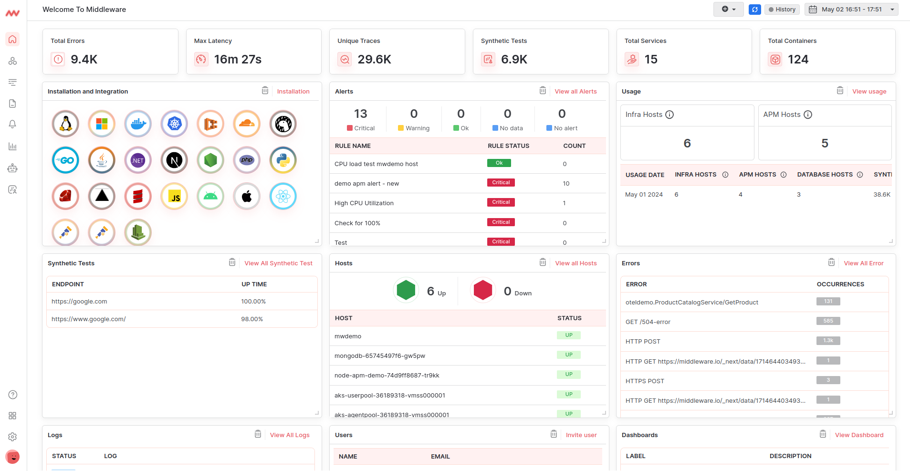Toggle the History button

tap(782, 10)
